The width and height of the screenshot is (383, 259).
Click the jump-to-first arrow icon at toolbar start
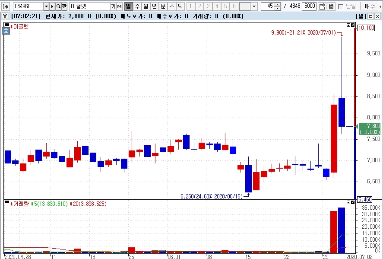[6, 6]
